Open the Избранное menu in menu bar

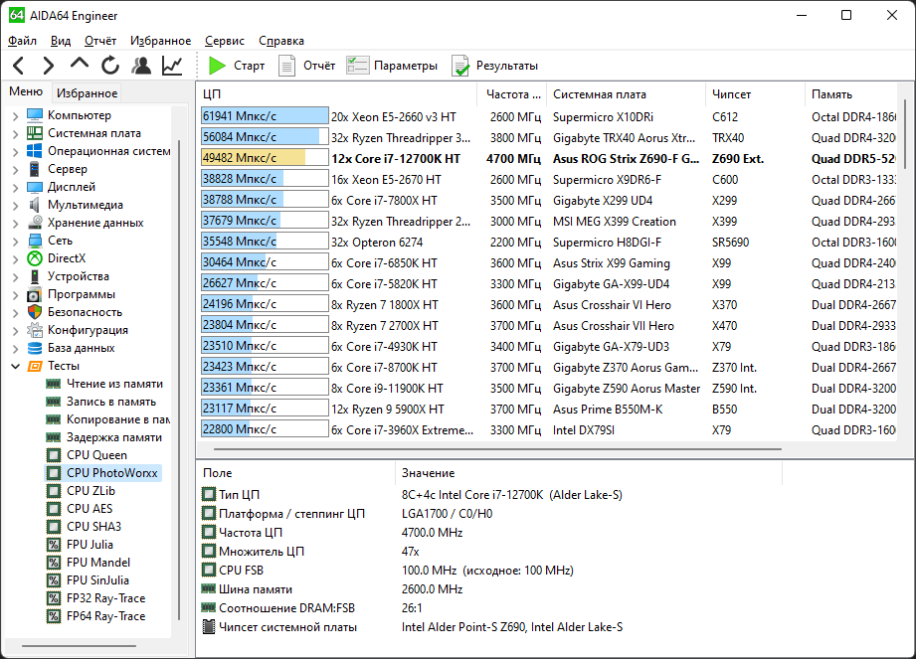coord(161,41)
